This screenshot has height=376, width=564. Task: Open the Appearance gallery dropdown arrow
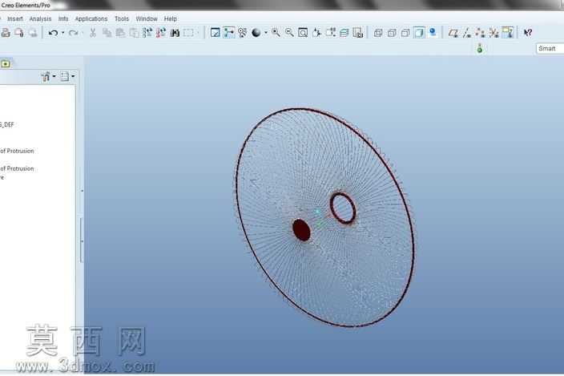[266, 33]
